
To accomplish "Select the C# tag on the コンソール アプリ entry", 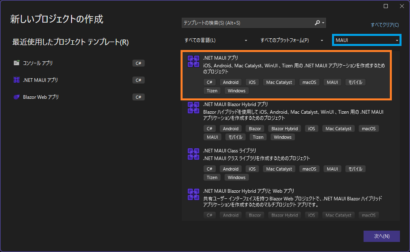I will (x=138, y=63).
